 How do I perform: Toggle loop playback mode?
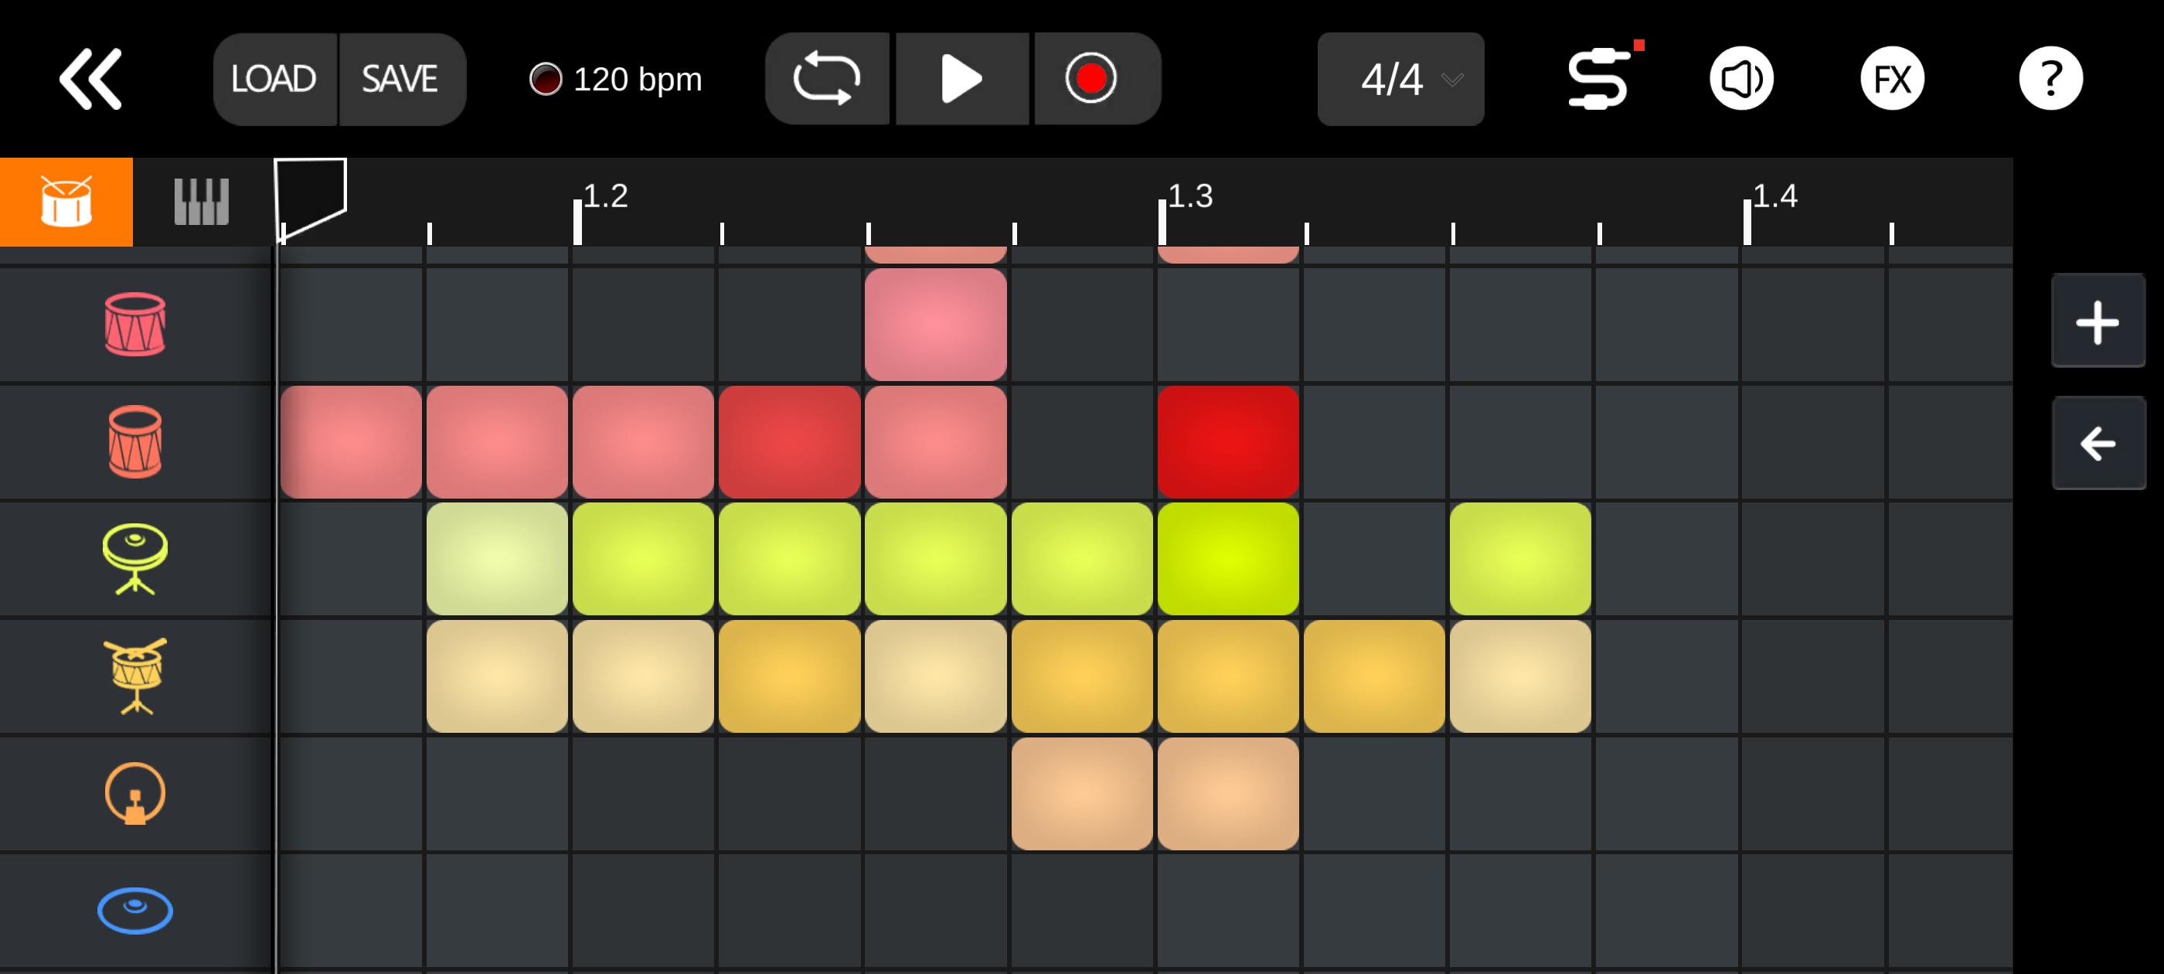828,79
